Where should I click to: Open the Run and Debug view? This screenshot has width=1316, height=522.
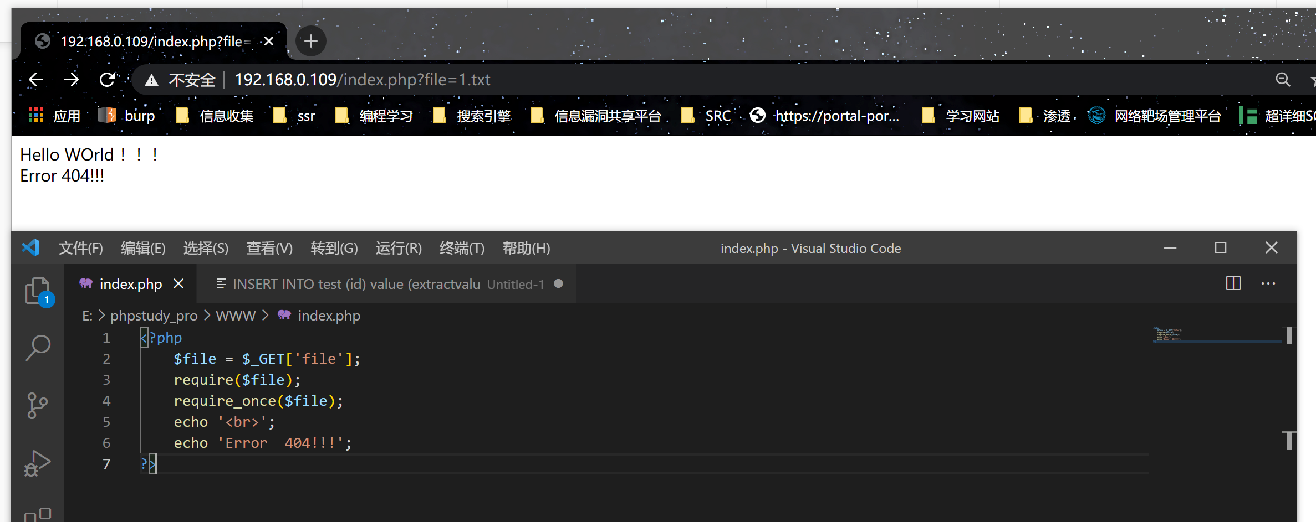point(38,463)
